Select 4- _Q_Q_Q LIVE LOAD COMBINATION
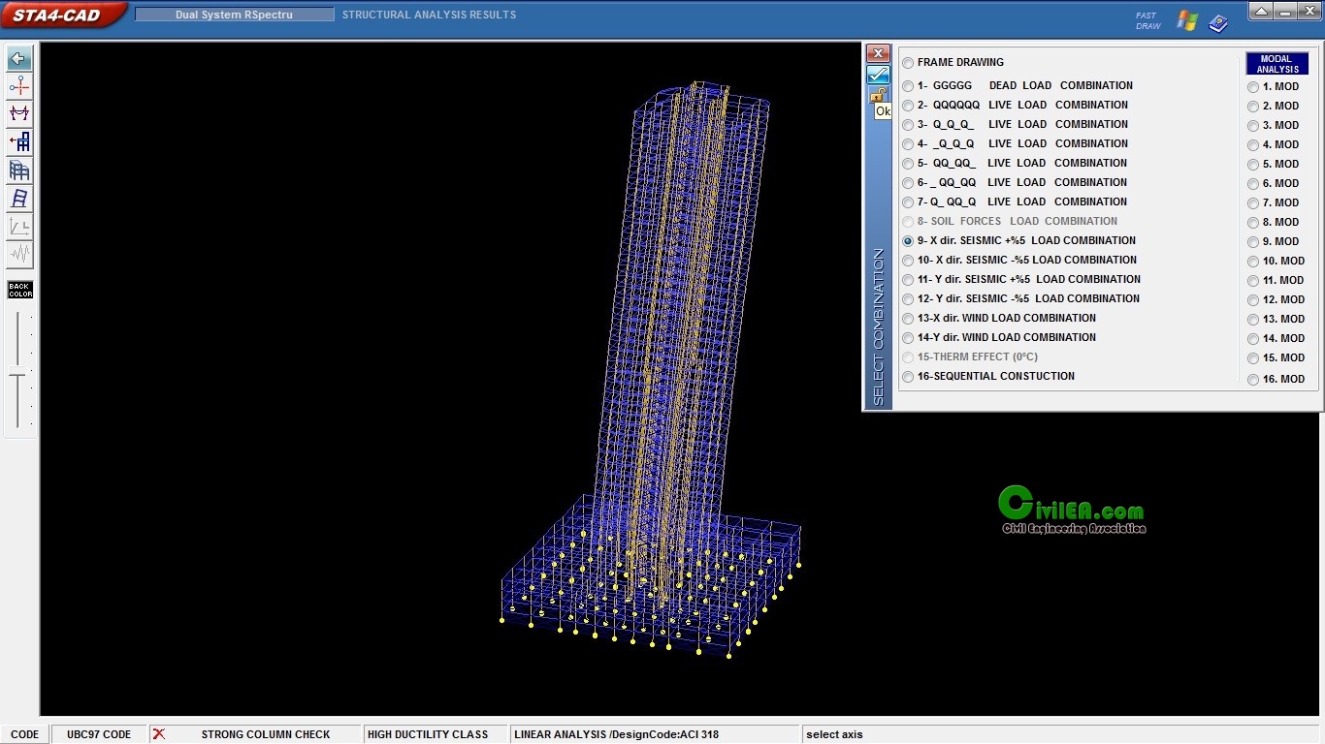 (1016, 143)
